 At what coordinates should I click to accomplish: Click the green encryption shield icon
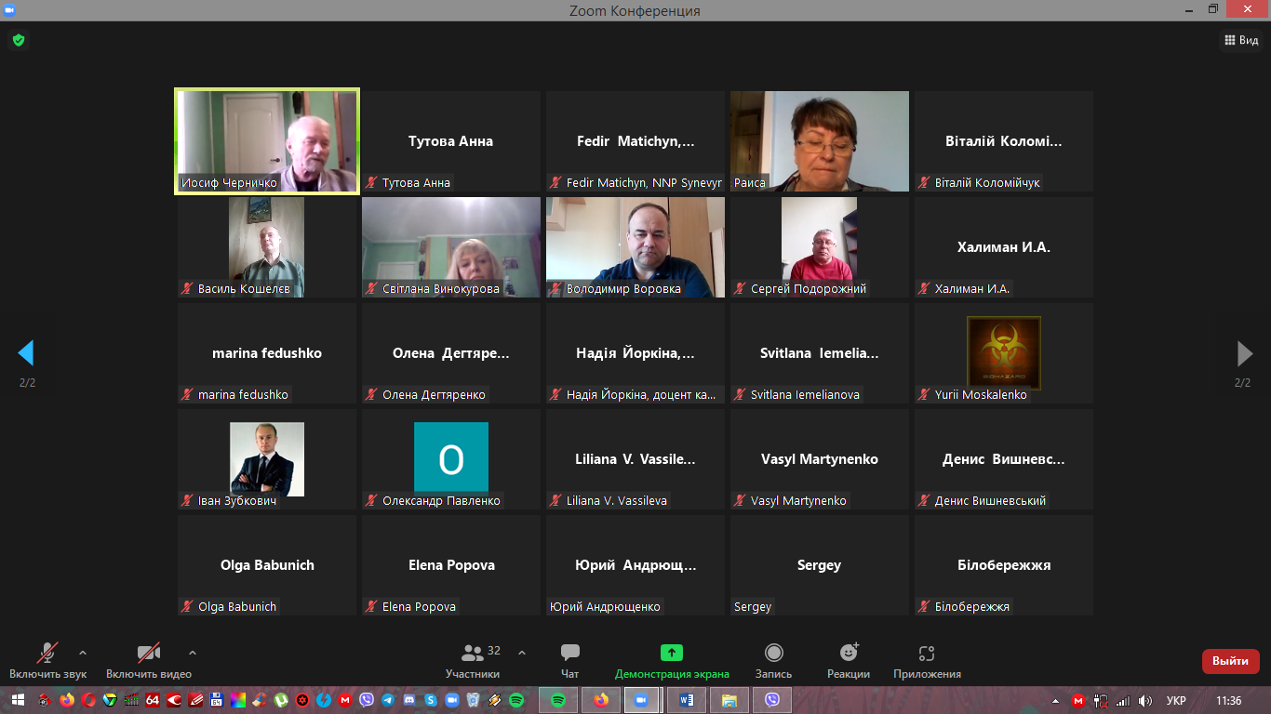18,40
